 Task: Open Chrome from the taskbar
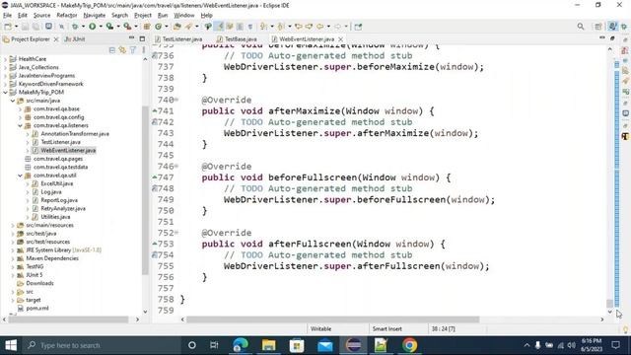[410, 345]
